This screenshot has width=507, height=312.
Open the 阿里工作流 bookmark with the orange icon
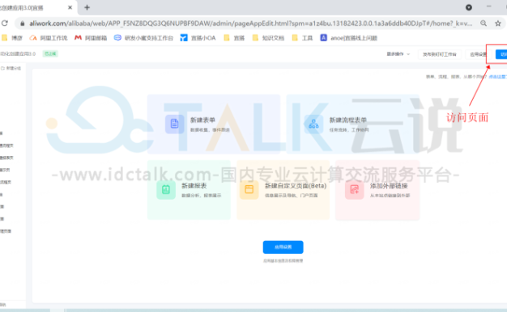[x=48, y=38]
